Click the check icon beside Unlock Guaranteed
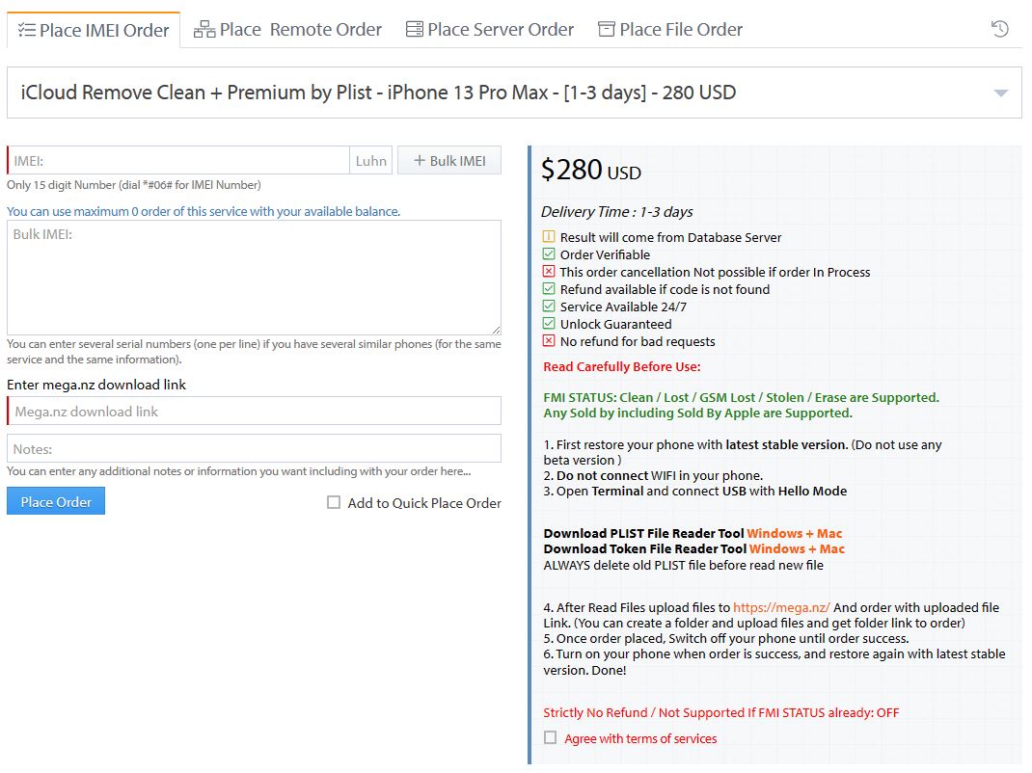This screenshot has width=1032, height=773. pos(549,324)
